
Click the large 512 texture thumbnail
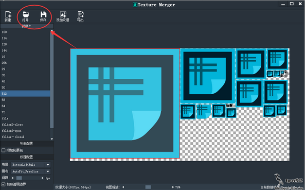125,103
